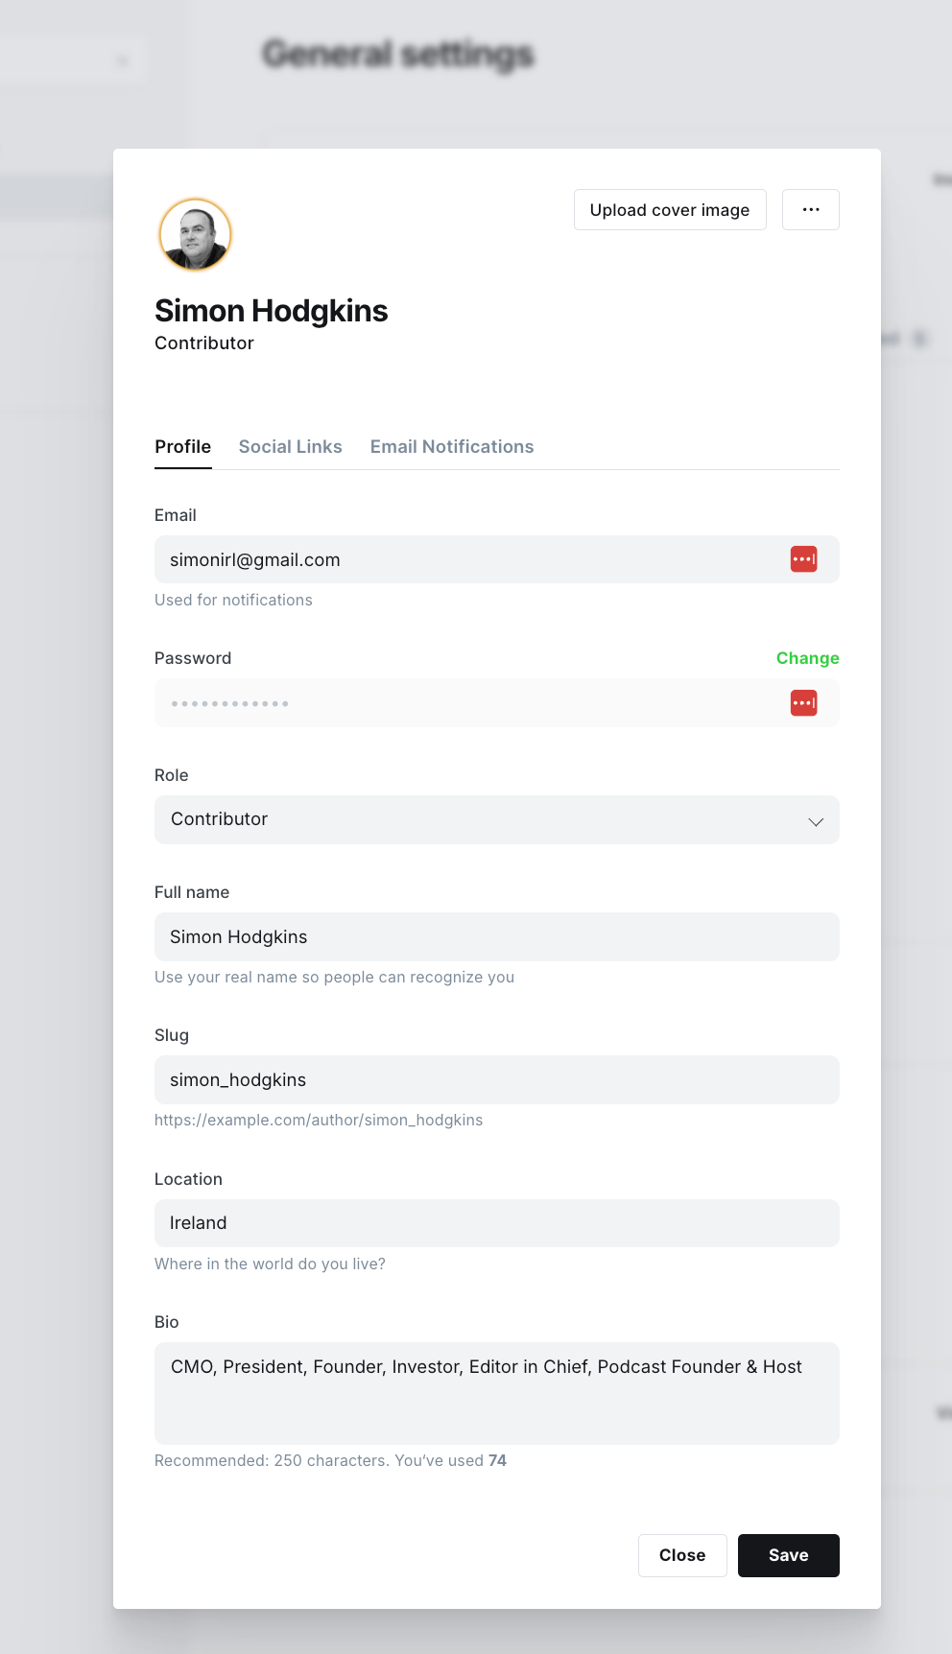952x1654 pixels.
Task: Open the Contributor role selector
Action: (x=497, y=820)
